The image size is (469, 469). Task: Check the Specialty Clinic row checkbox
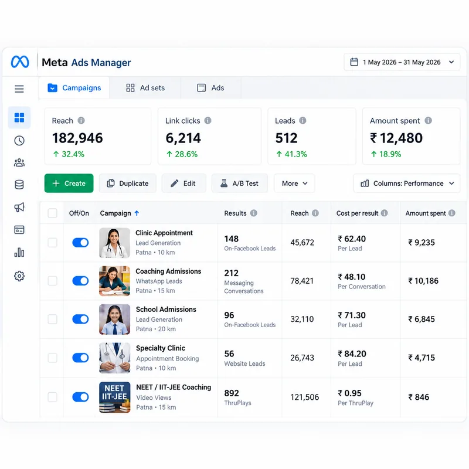52,358
